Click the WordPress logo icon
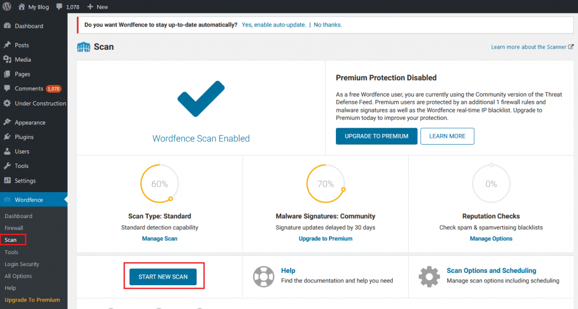Screen dimensions: 578x309 click(7, 7)
